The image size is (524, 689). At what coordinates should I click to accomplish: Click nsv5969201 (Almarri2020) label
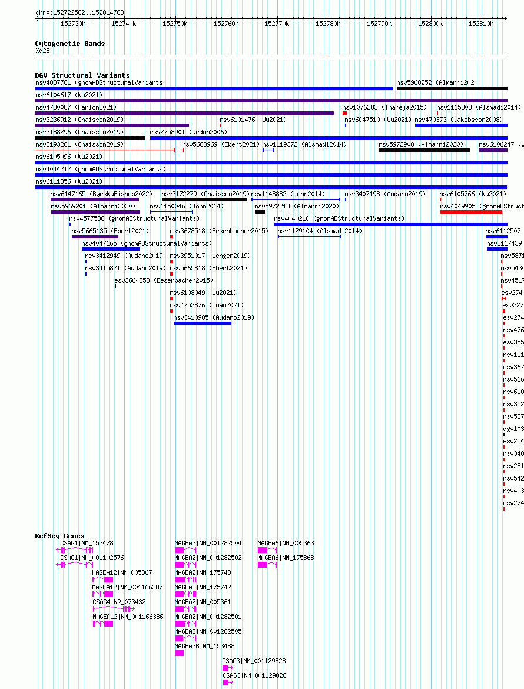(x=92, y=206)
